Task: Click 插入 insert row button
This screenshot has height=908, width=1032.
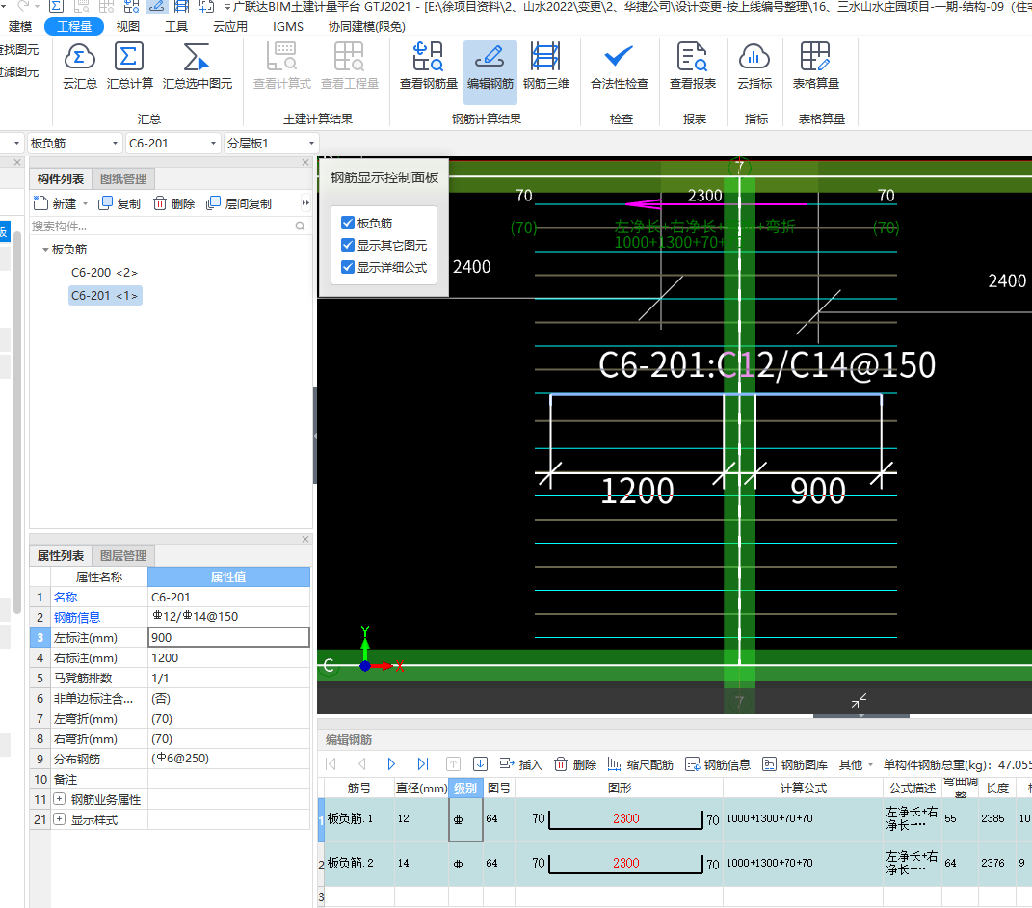Action: pos(520,763)
